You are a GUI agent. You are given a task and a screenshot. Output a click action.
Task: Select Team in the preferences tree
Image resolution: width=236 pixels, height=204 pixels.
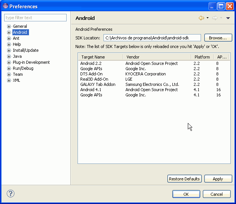pyautogui.click(x=18, y=74)
